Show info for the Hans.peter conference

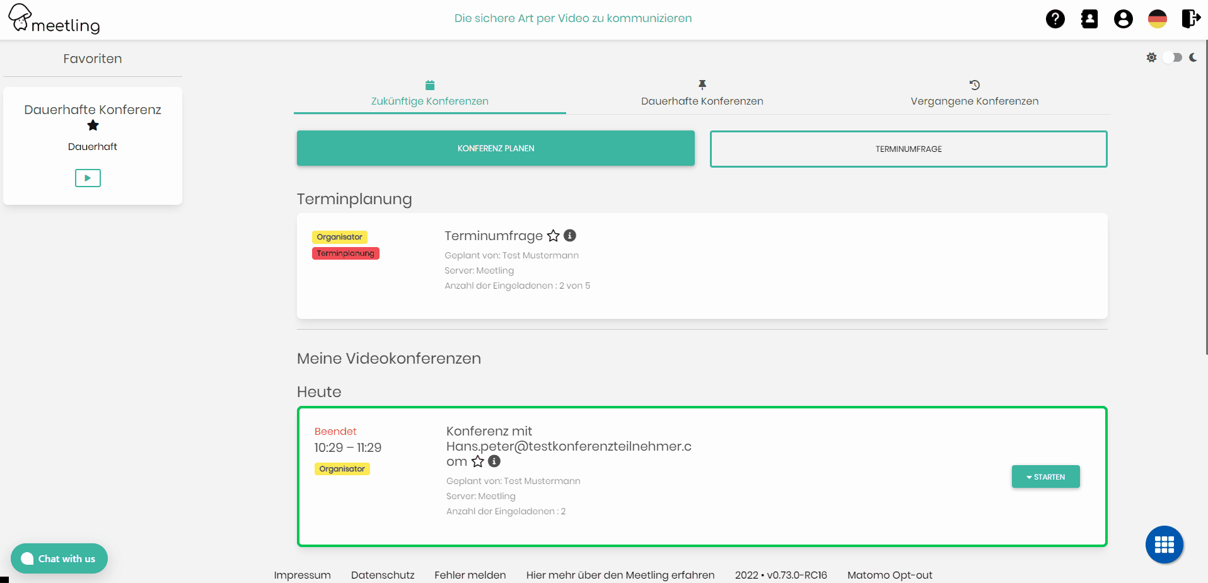coord(494,461)
